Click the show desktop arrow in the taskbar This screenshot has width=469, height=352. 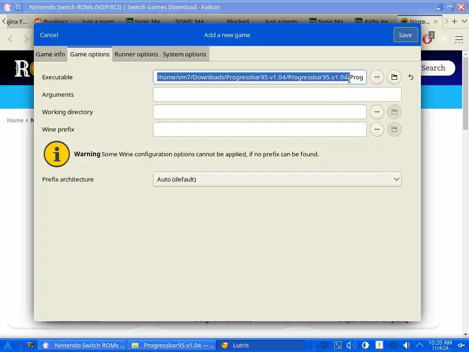461,346
